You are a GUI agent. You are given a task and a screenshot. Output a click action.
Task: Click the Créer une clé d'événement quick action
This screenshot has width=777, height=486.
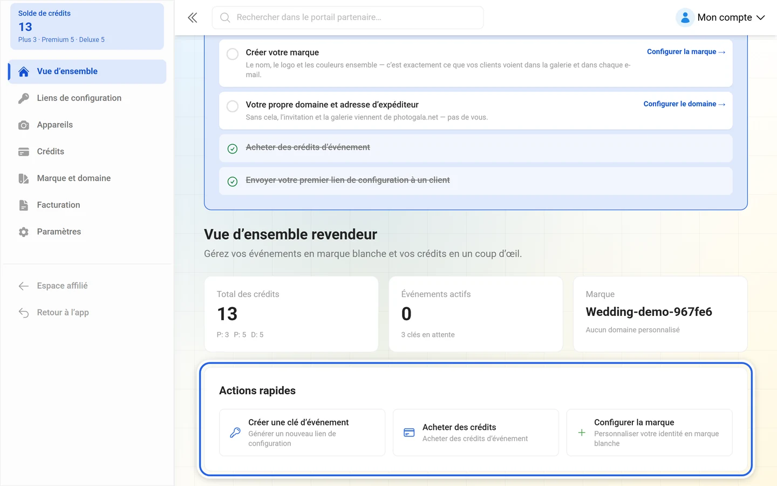click(x=302, y=433)
